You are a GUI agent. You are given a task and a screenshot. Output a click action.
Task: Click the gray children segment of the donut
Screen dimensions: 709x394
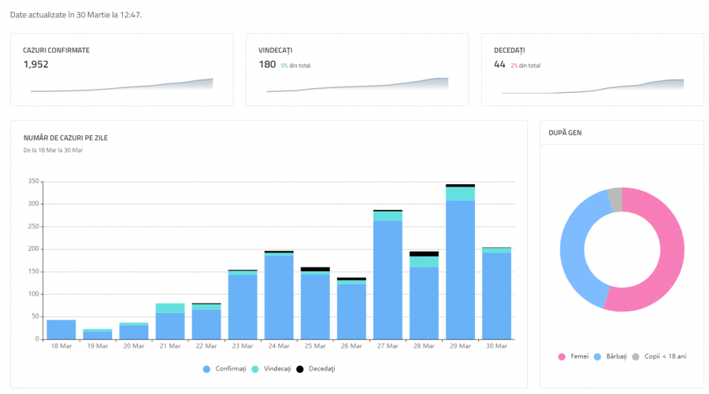click(614, 200)
